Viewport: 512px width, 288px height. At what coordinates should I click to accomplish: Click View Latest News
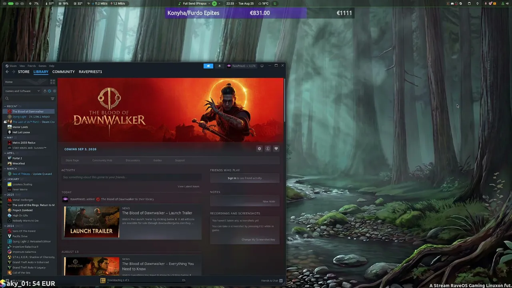click(x=188, y=186)
